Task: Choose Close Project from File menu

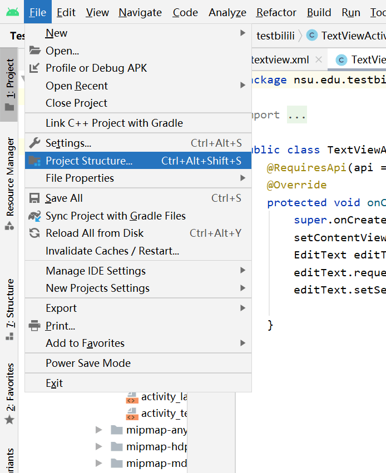Action: (138, 103)
